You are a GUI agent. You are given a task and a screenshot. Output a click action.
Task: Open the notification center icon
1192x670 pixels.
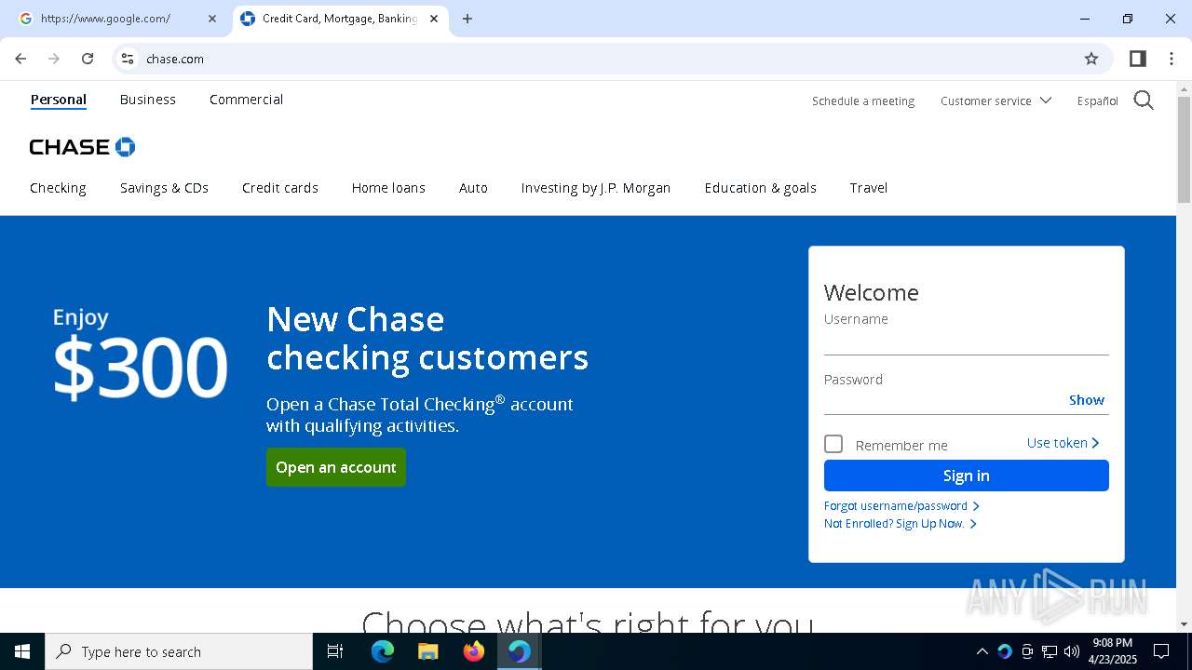tap(1161, 651)
